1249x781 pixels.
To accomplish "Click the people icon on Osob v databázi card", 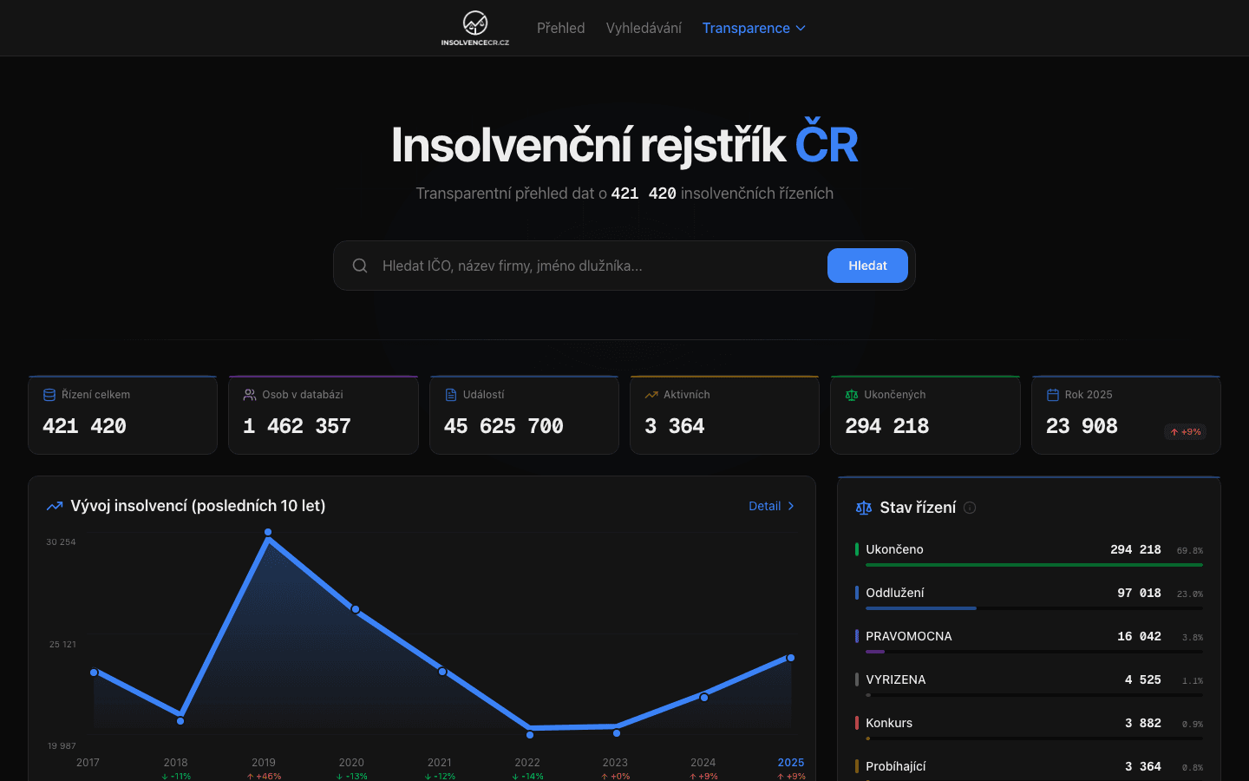I will pos(249,394).
